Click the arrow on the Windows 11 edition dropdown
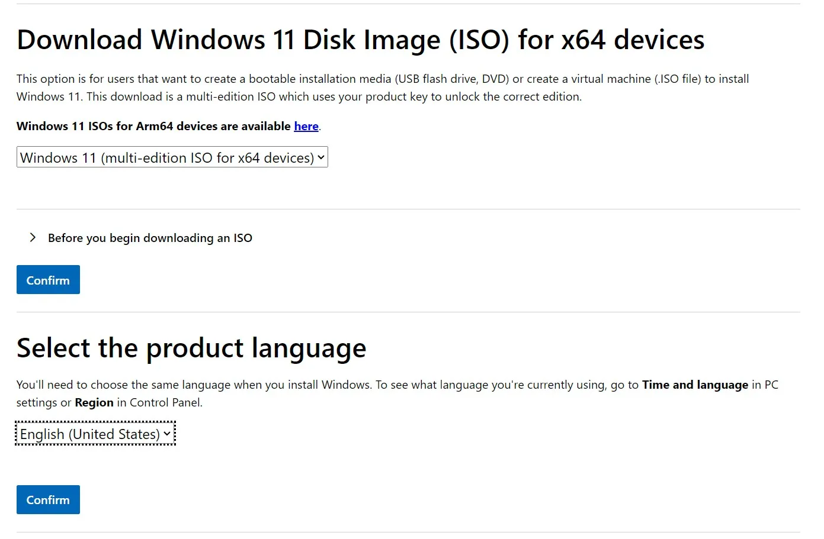This screenshot has width=824, height=539. pyautogui.click(x=320, y=157)
